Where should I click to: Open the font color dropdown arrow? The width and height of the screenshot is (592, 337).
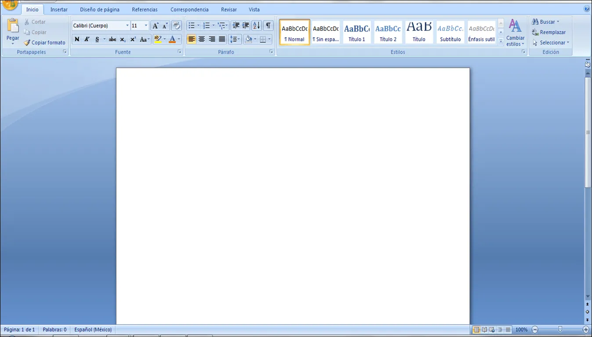(179, 39)
